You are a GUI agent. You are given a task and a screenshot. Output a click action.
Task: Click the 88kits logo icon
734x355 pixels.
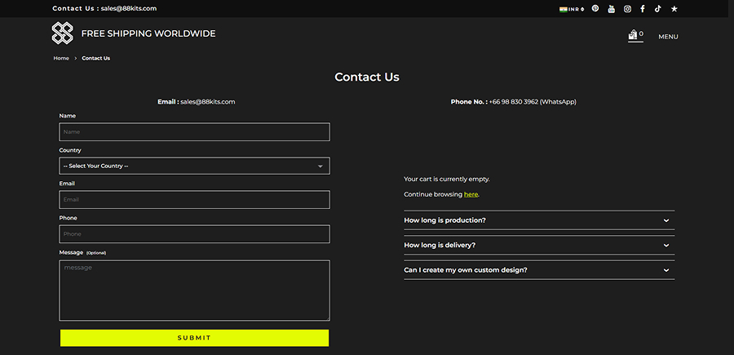[x=63, y=33]
